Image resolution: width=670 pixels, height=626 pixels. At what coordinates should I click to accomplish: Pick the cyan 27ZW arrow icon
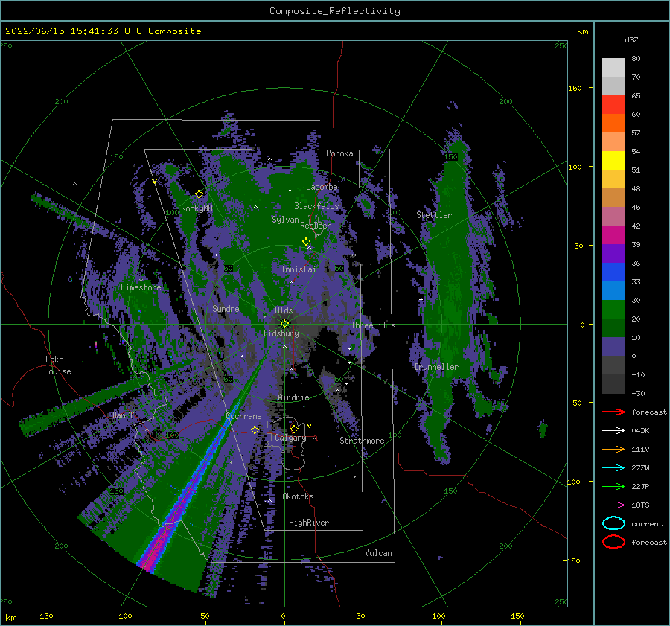[613, 468]
